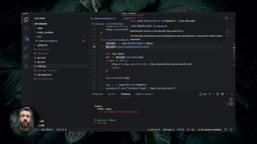Open the Extensions view

pos(26,56)
